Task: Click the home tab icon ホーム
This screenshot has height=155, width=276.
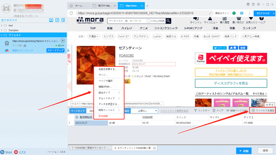Action: click(71, 6)
